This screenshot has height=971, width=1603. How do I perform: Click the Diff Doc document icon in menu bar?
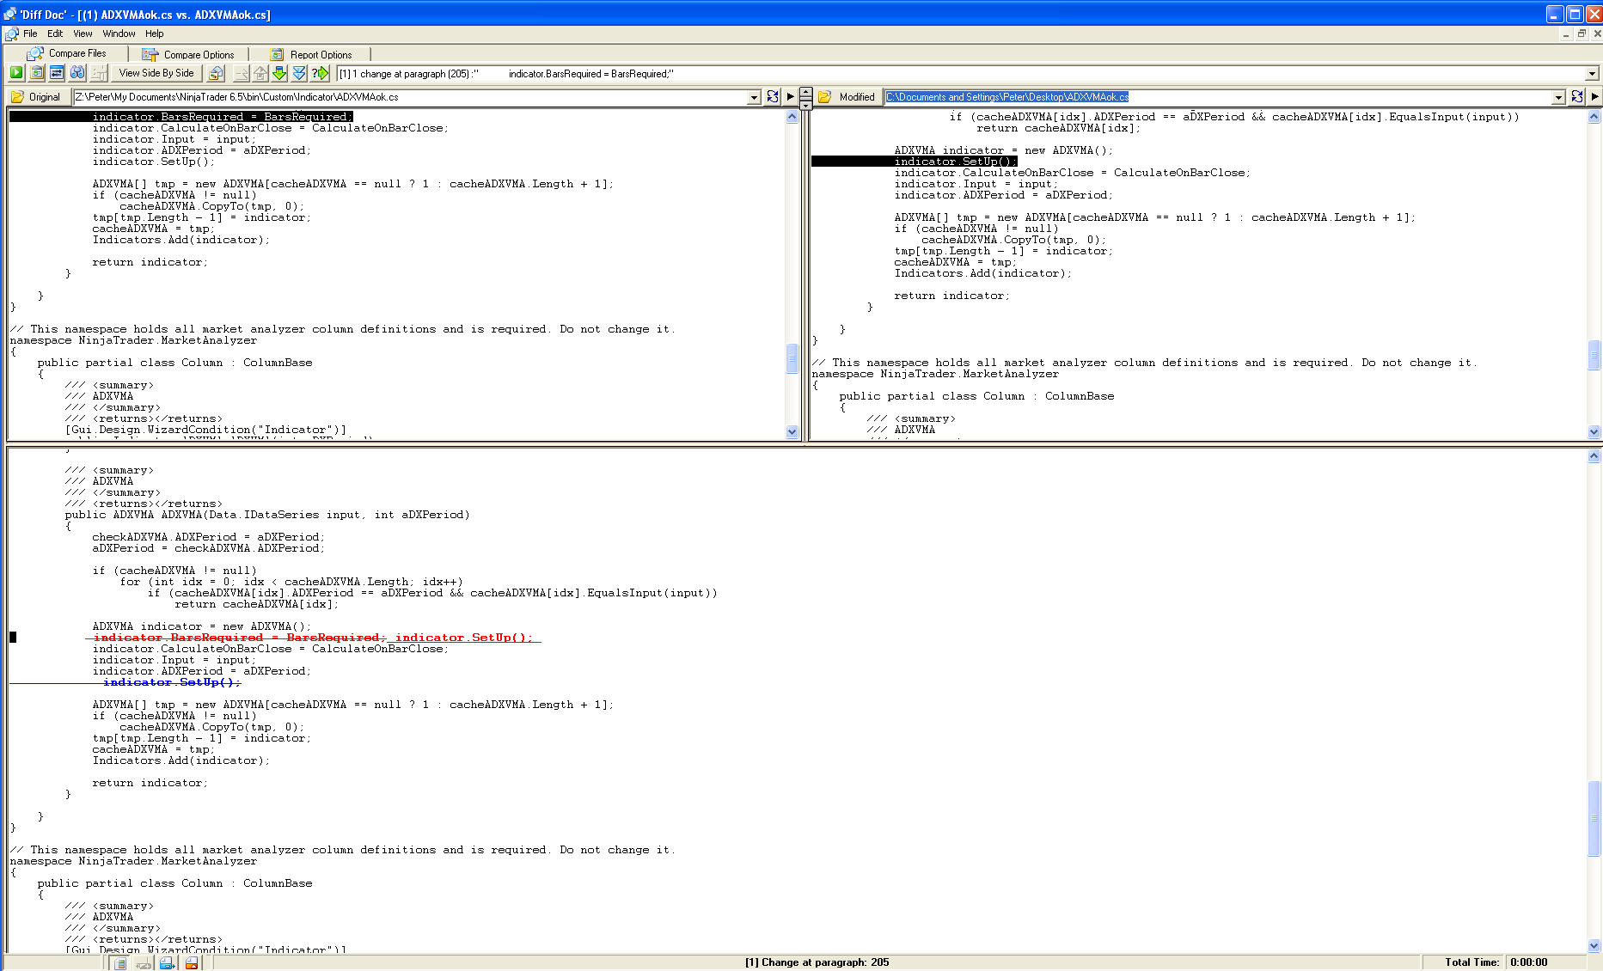click(x=11, y=34)
